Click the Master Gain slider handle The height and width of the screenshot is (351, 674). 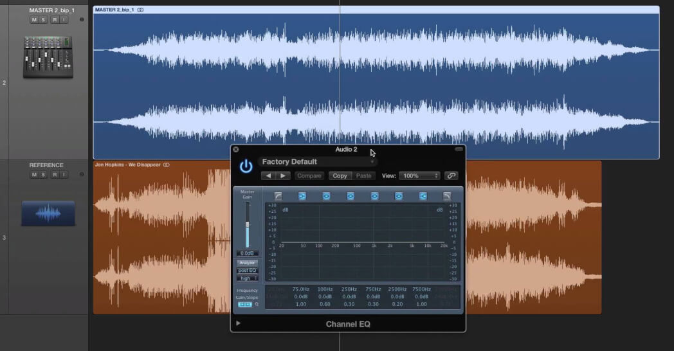(x=247, y=225)
